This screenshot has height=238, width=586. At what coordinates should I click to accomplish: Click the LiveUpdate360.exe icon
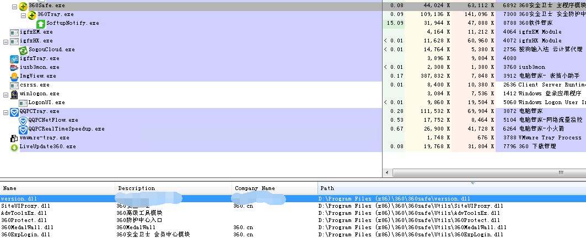pos(14,147)
